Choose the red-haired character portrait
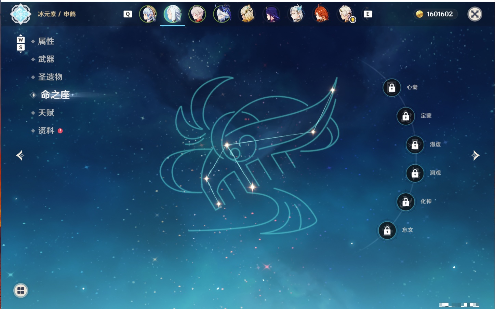495x309 pixels. point(321,14)
